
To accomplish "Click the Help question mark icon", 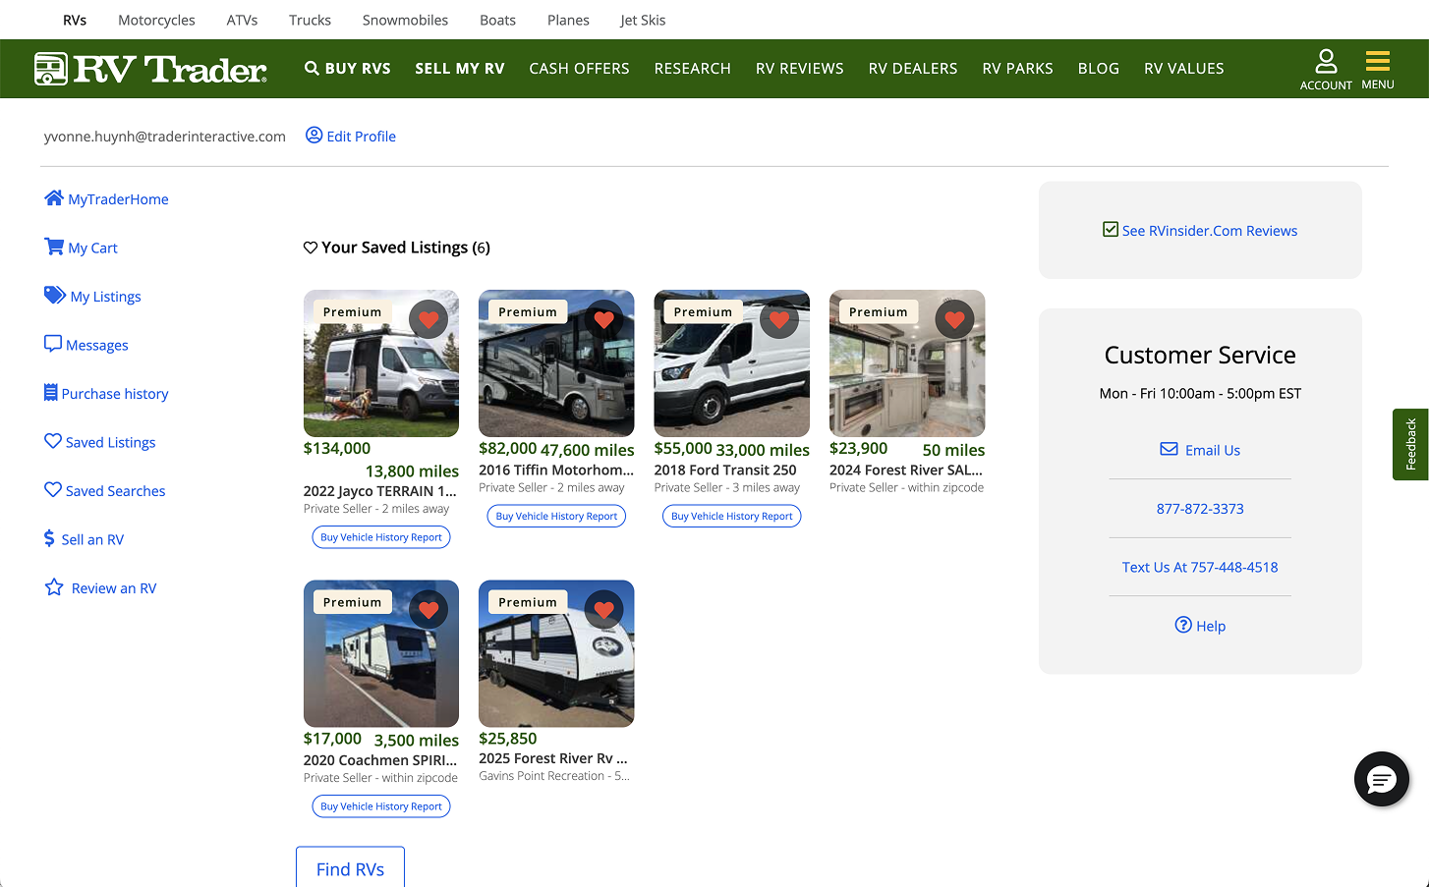I will pyautogui.click(x=1183, y=625).
